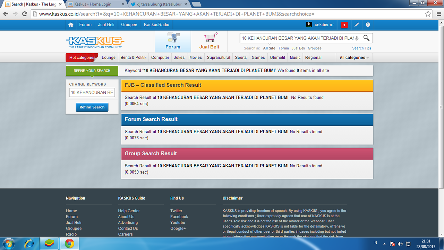Open the Games category
Image resolution: width=444 pixels, height=250 pixels.
(258, 57)
